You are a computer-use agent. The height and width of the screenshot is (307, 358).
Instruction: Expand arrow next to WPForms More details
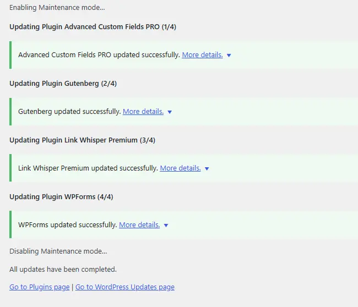point(166,226)
